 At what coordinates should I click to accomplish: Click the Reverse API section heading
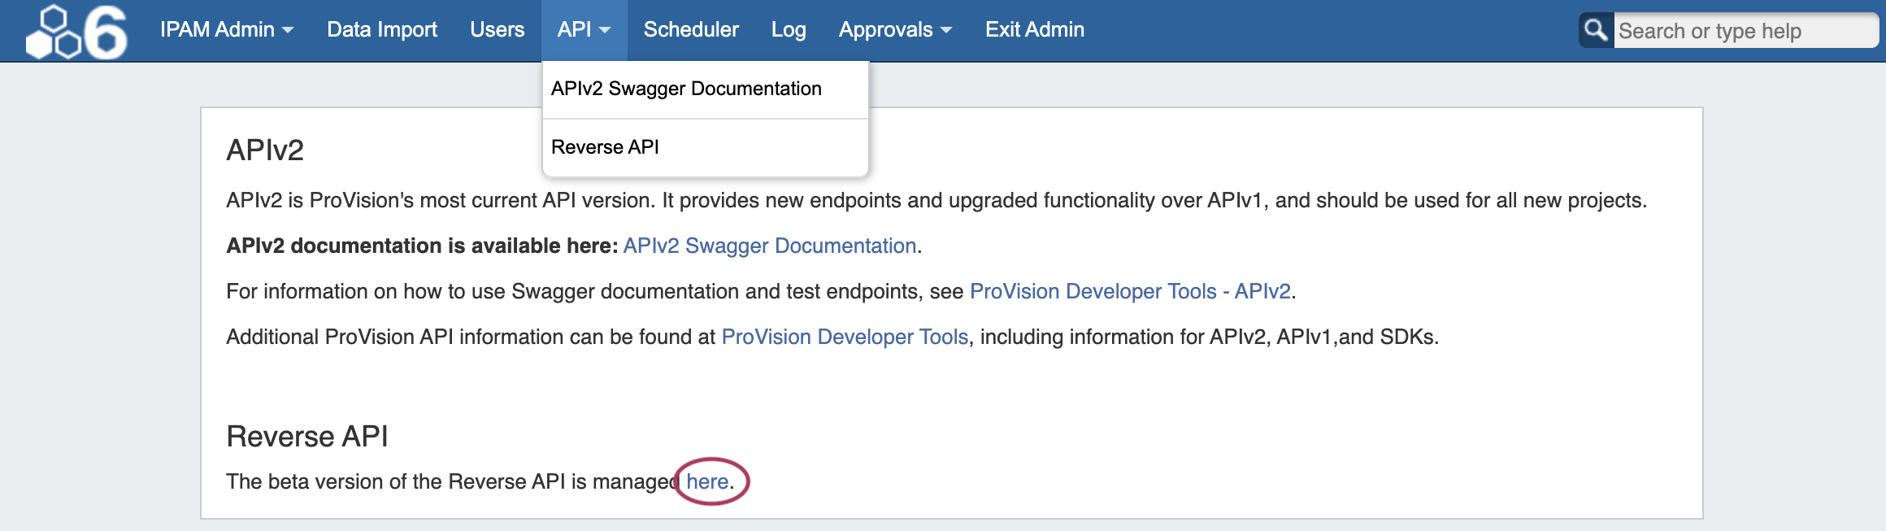306,437
